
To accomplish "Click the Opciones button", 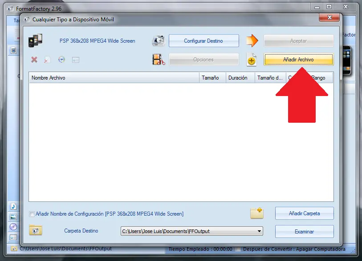I will [203, 60].
